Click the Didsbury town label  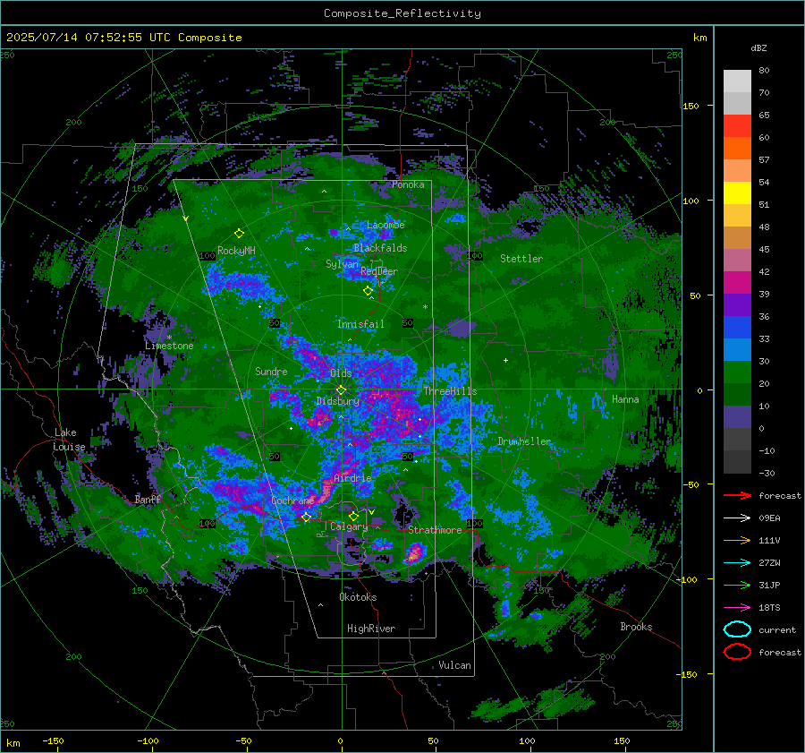(x=338, y=401)
